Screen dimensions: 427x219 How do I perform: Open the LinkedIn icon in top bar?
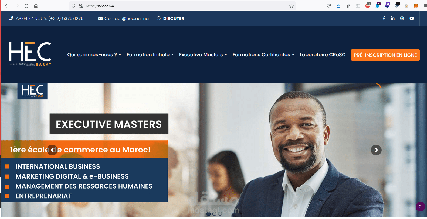[393, 18]
